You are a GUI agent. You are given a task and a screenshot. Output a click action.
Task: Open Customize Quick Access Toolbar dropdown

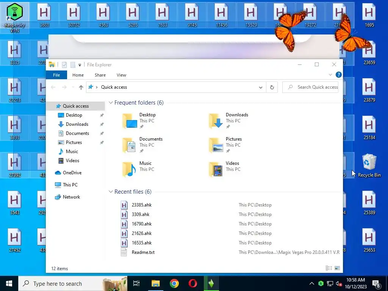click(x=80, y=65)
